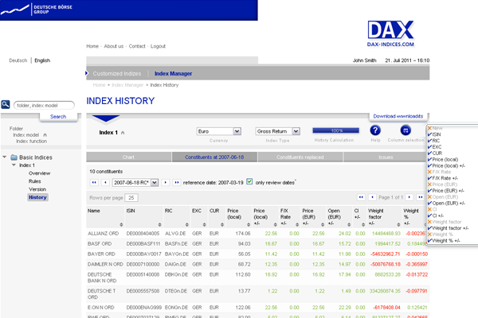Viewport: 478px width, 318px height.
Task: Open the Help question mark icon
Action: point(375,130)
